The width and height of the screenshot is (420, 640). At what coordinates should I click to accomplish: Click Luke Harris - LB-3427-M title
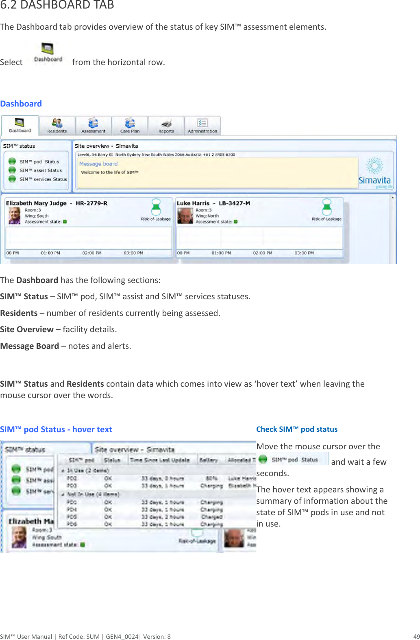[213, 203]
